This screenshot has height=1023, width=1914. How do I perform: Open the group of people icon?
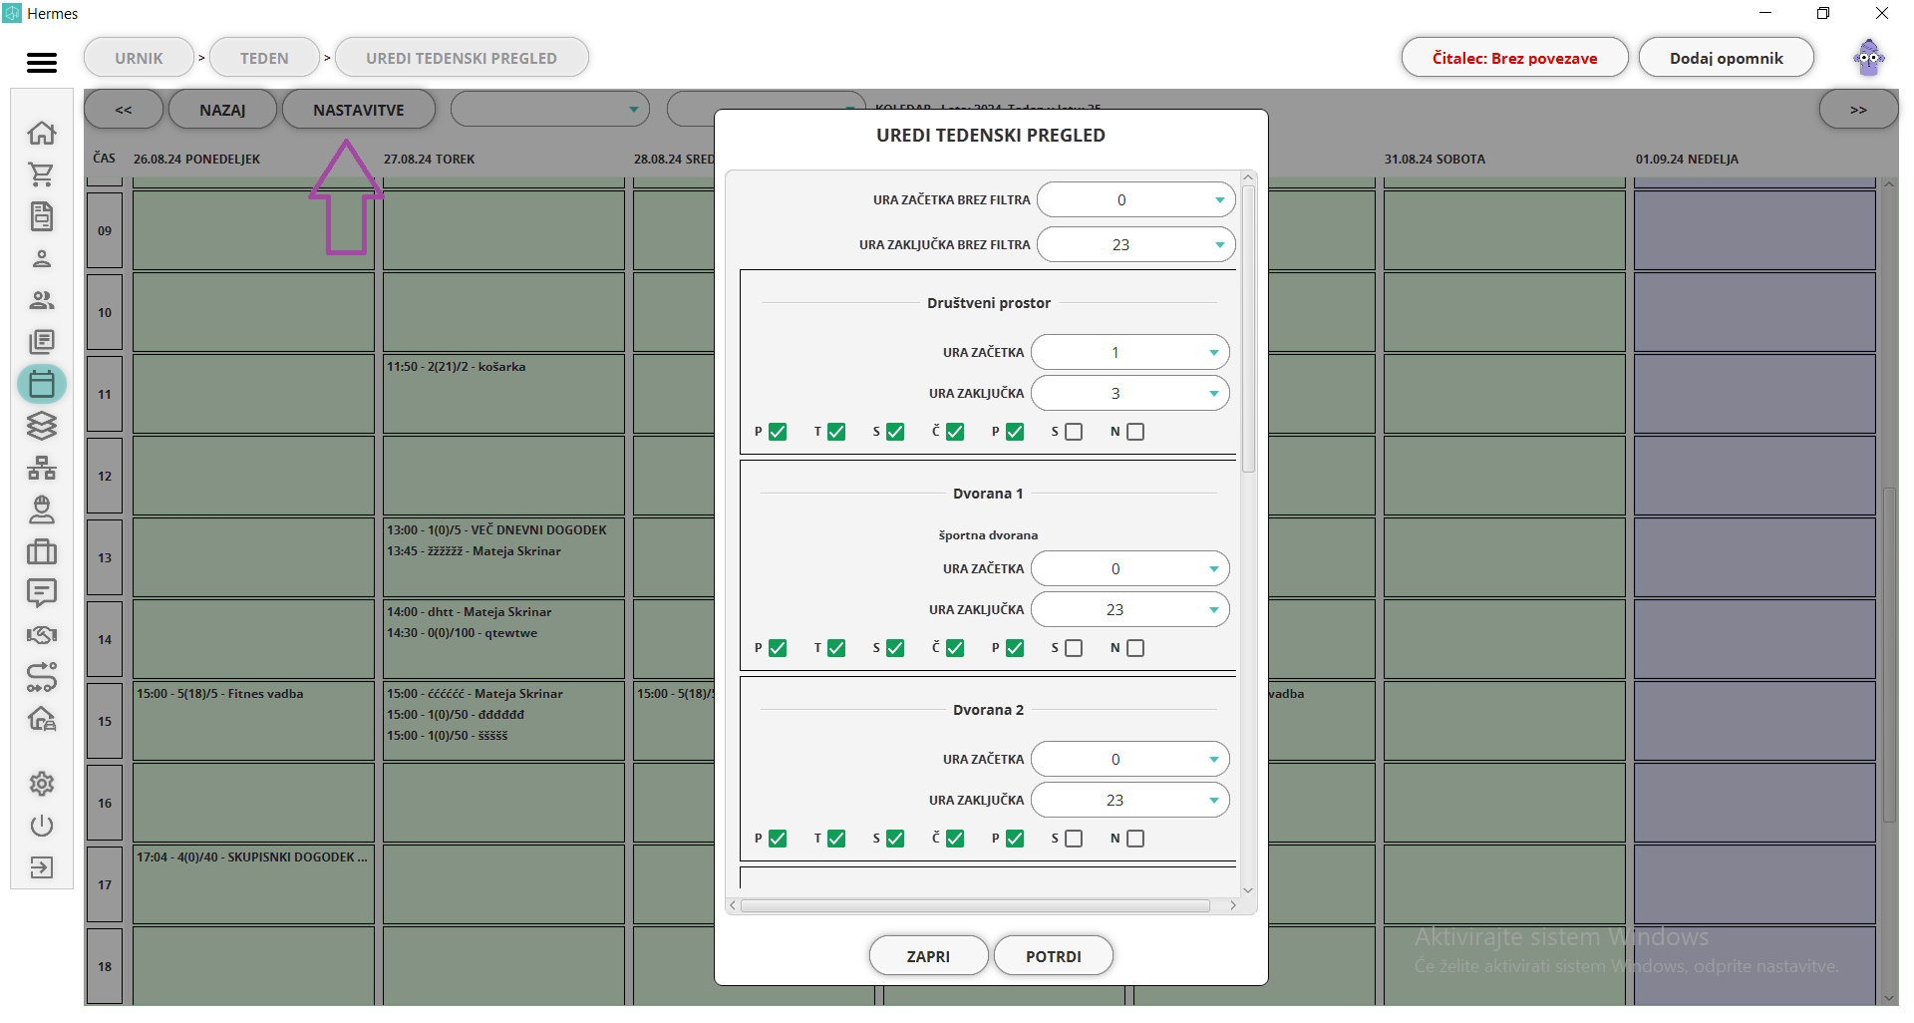pyautogui.click(x=41, y=300)
